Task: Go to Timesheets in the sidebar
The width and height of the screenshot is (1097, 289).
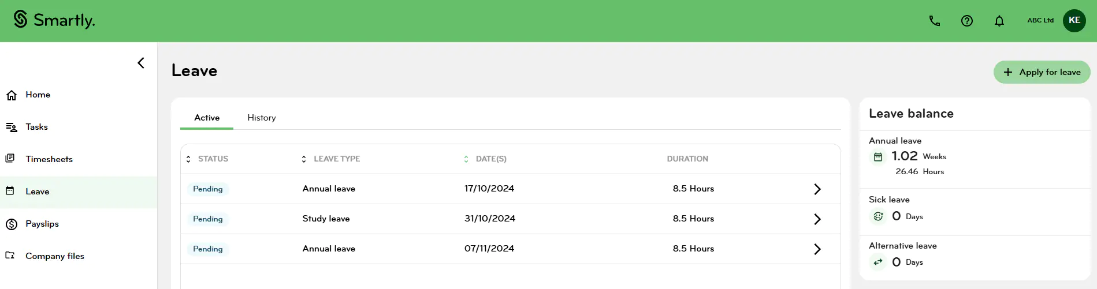Action: (x=49, y=159)
